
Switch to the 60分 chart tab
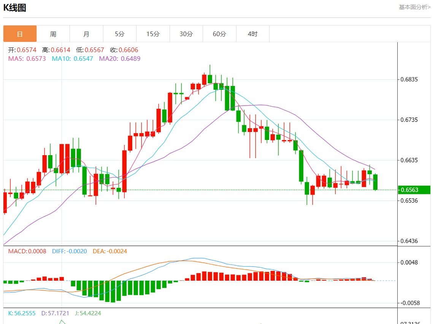(219, 34)
